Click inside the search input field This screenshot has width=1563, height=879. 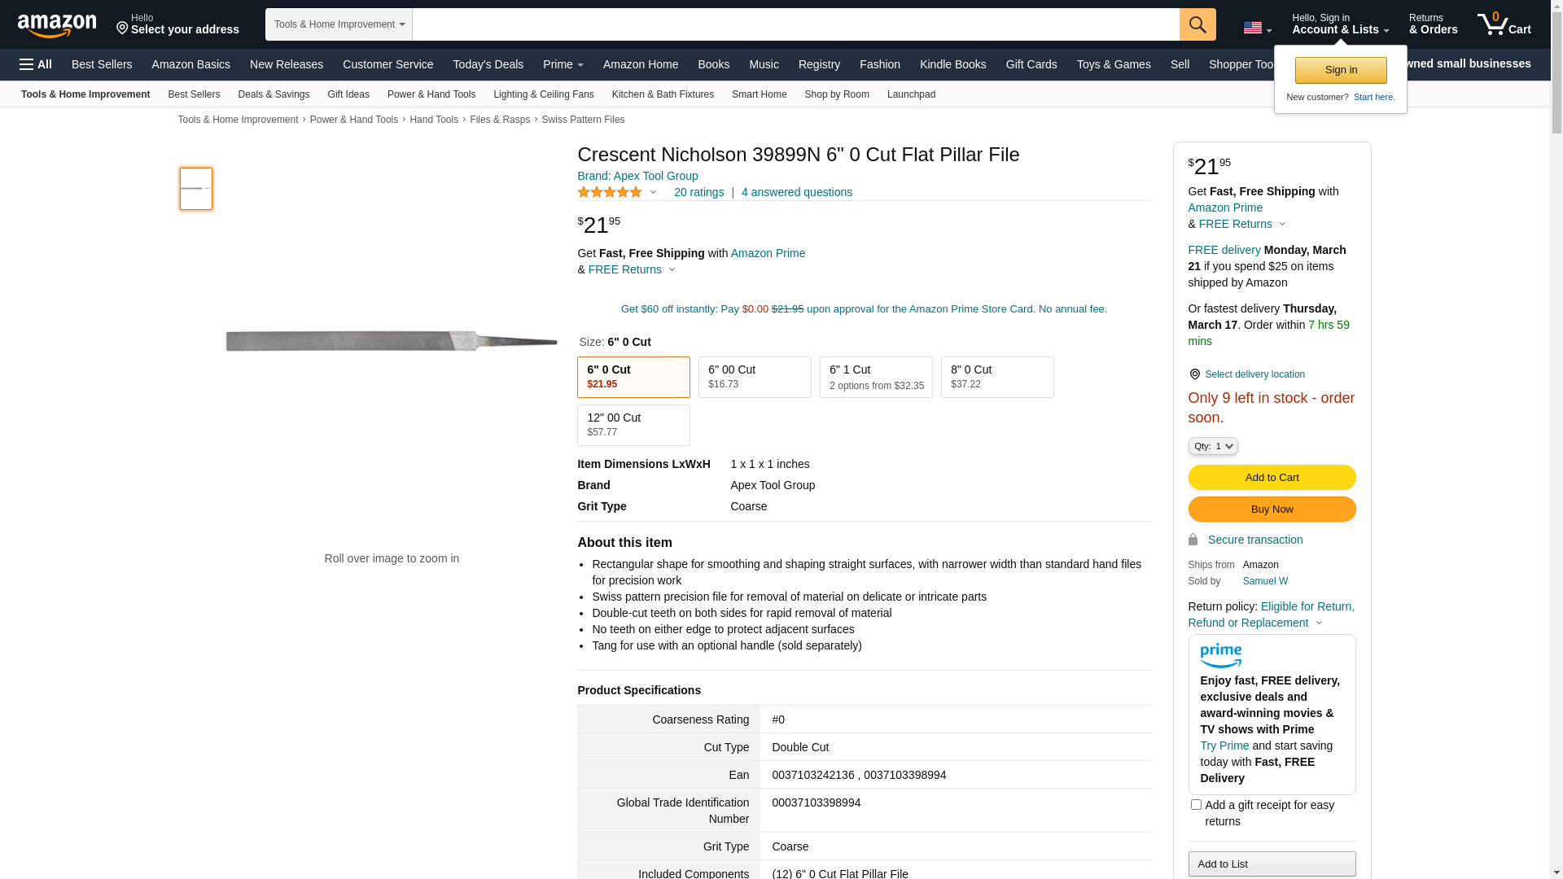click(x=795, y=24)
